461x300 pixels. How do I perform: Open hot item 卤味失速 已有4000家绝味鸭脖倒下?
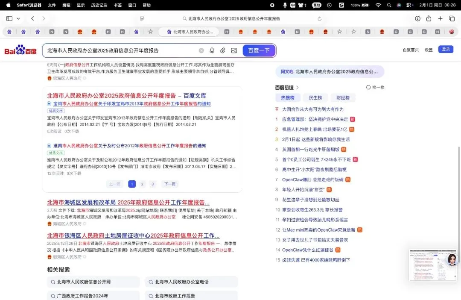[x=316, y=260]
